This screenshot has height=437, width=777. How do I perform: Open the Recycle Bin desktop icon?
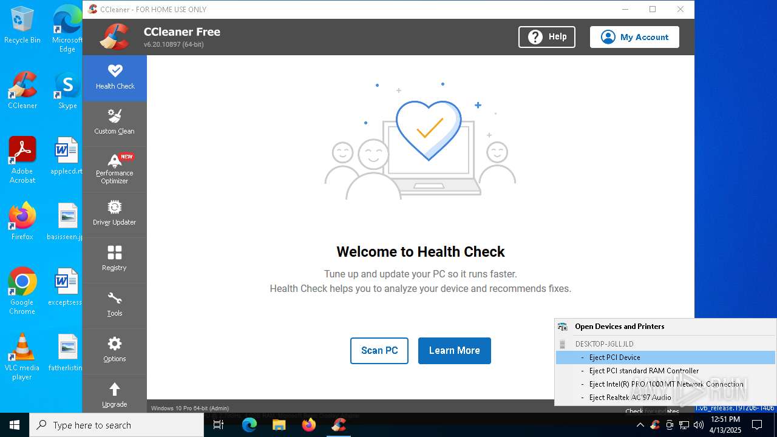[22, 25]
